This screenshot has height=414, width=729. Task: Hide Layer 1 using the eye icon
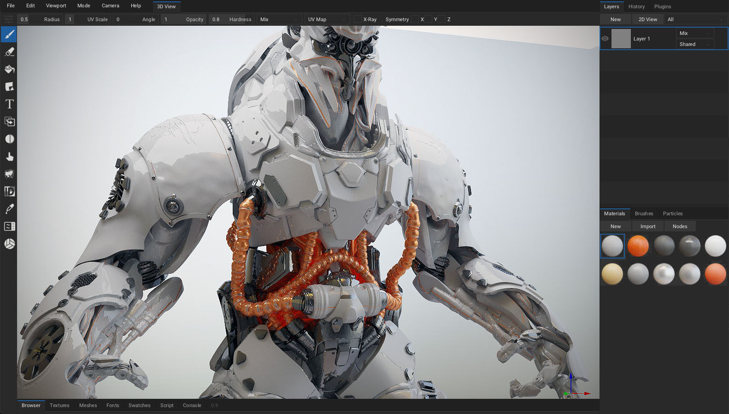(605, 39)
